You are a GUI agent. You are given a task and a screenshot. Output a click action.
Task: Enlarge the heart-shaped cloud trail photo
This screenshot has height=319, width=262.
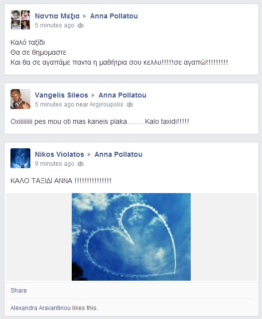(131, 237)
